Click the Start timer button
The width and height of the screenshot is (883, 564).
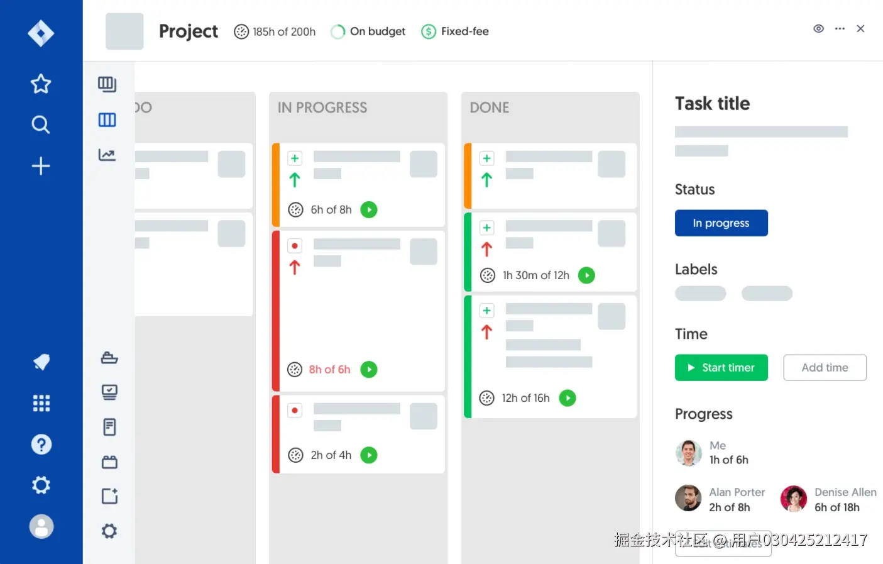(721, 367)
